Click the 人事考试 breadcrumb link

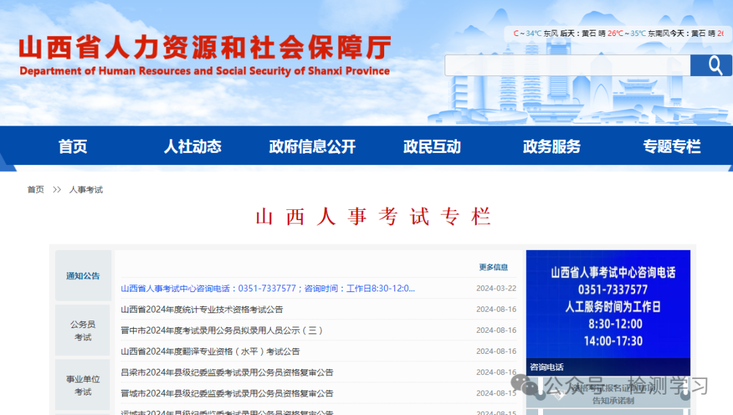[x=86, y=190]
